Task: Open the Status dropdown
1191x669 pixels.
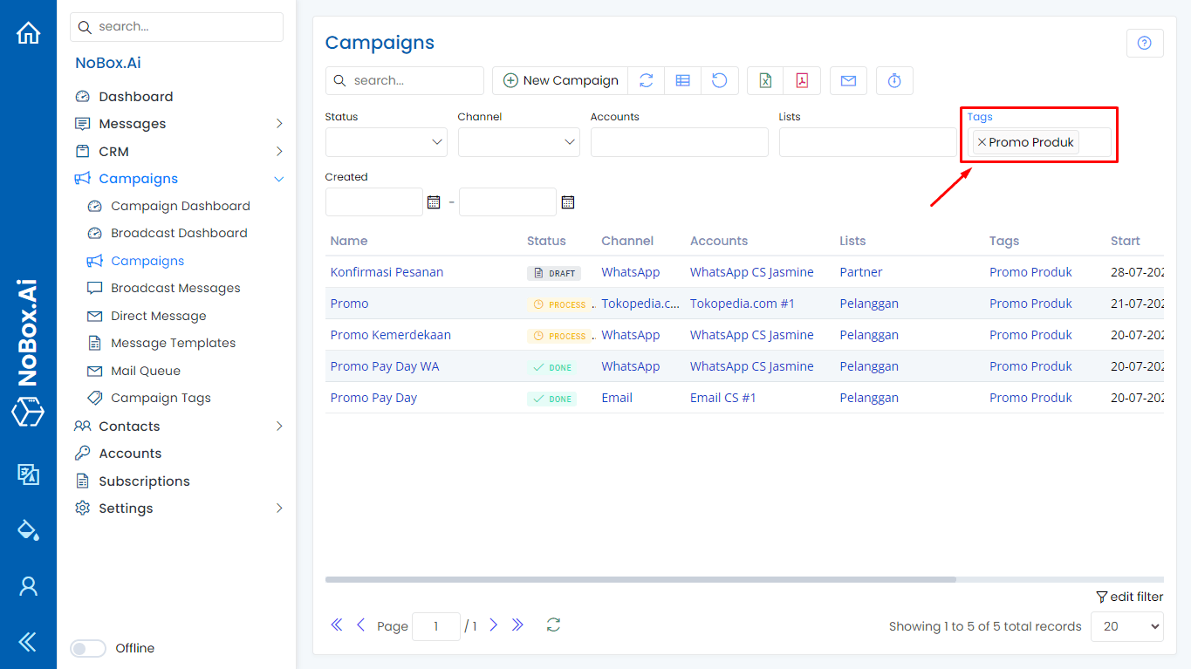Action: point(386,141)
